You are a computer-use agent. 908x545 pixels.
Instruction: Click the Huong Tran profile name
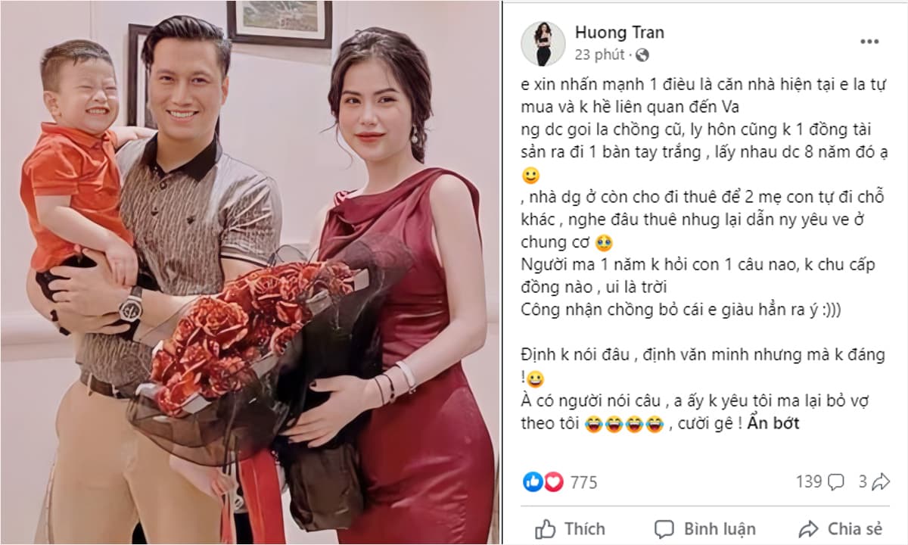pyautogui.click(x=620, y=33)
